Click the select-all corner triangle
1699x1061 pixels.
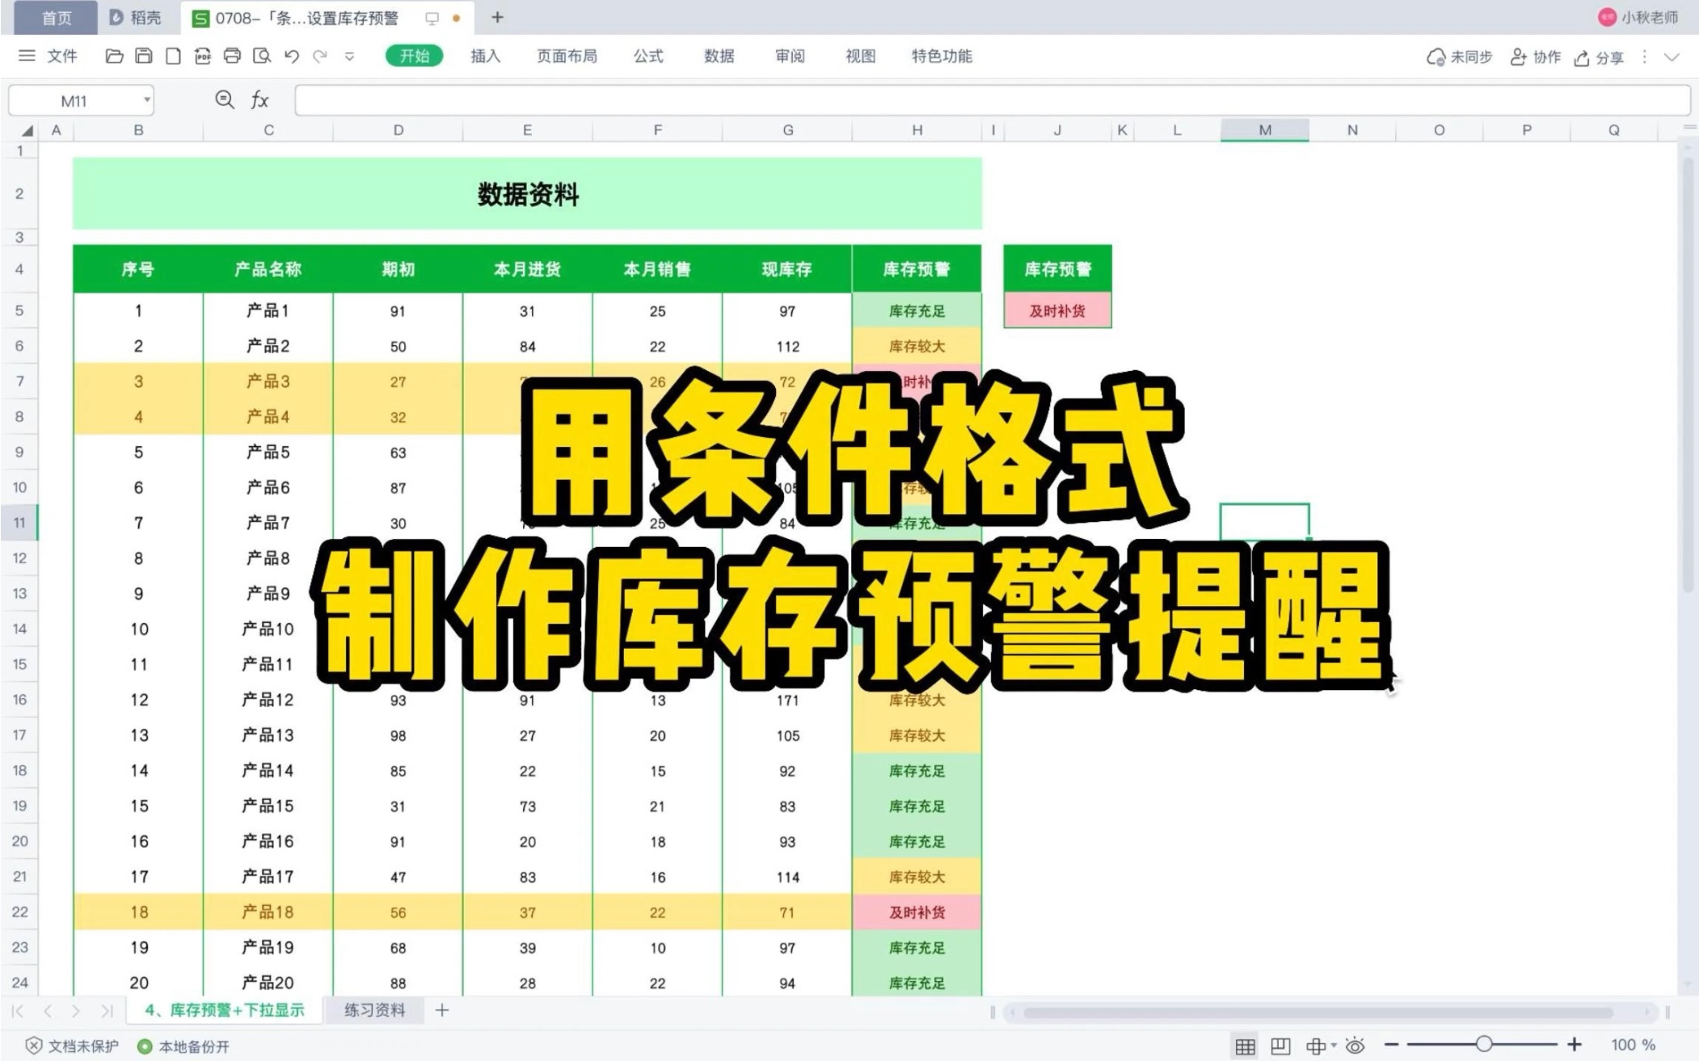(27, 130)
